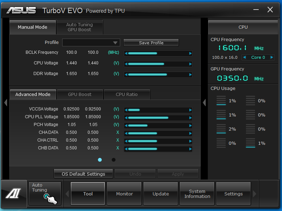
Task: Select next core right of Core 0
Action: tap(272, 57)
